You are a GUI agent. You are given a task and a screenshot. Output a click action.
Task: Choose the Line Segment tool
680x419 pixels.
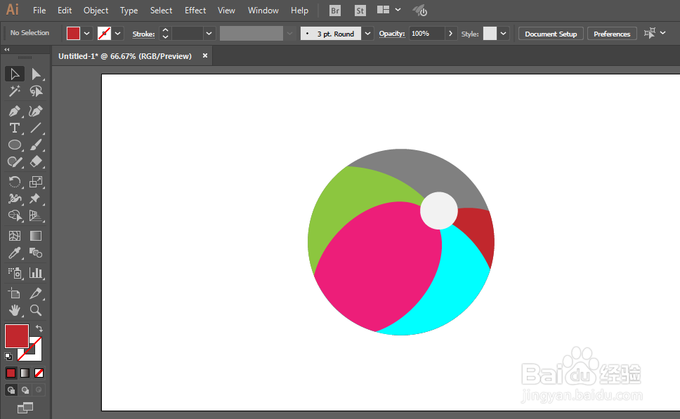pyautogui.click(x=36, y=128)
